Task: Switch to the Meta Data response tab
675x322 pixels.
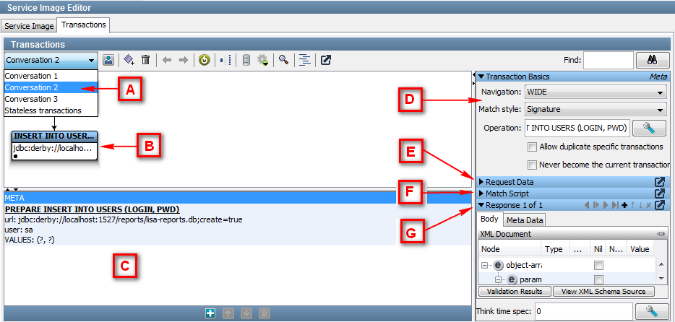Action: [525, 220]
